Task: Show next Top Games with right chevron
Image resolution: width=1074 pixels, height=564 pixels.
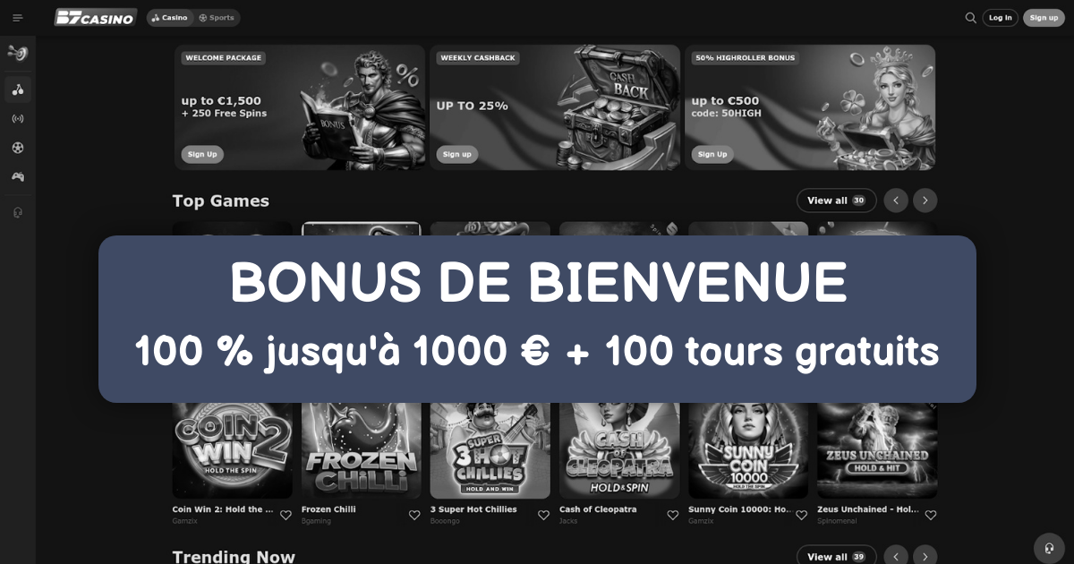Action: [x=925, y=201]
